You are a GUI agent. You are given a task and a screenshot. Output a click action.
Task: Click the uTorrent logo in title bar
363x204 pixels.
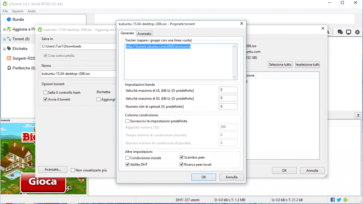pyautogui.click(x=5, y=4)
